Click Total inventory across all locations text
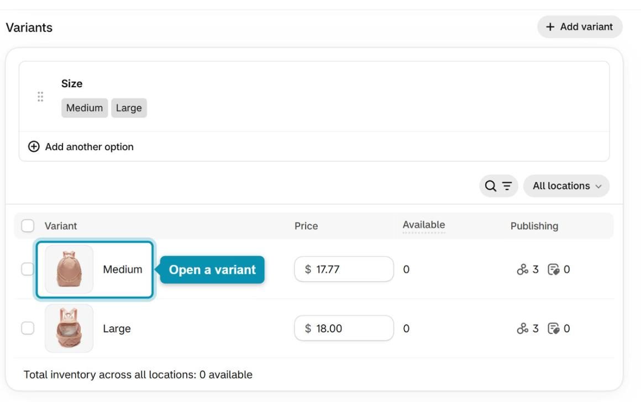 click(138, 374)
